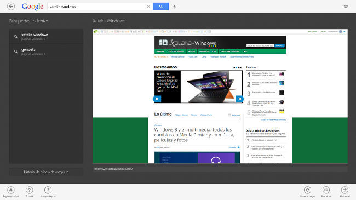Click the Xataka Windows logo in the preview

pyautogui.click(x=187, y=43)
